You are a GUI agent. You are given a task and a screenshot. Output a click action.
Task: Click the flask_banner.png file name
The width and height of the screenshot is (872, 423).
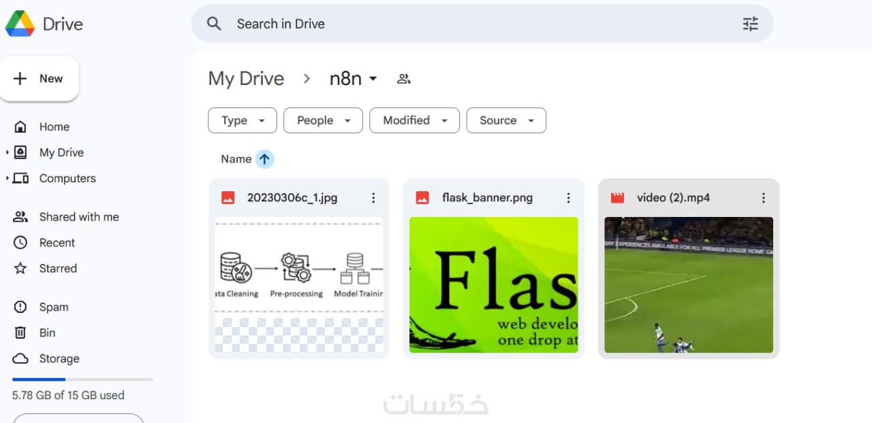487,198
